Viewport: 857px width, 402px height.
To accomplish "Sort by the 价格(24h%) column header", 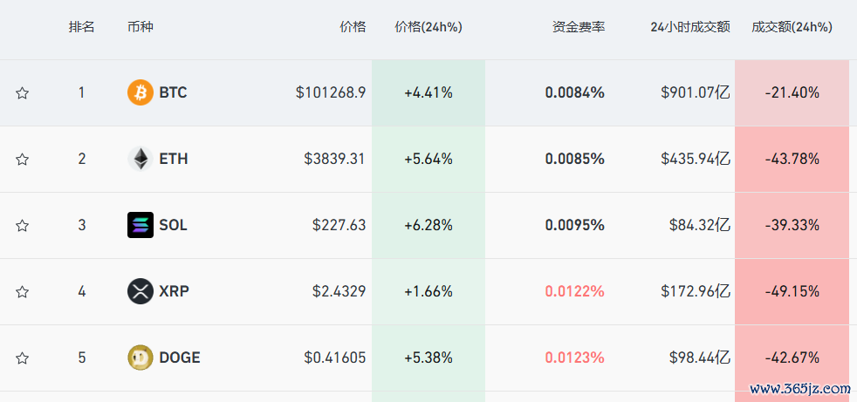I will [428, 27].
